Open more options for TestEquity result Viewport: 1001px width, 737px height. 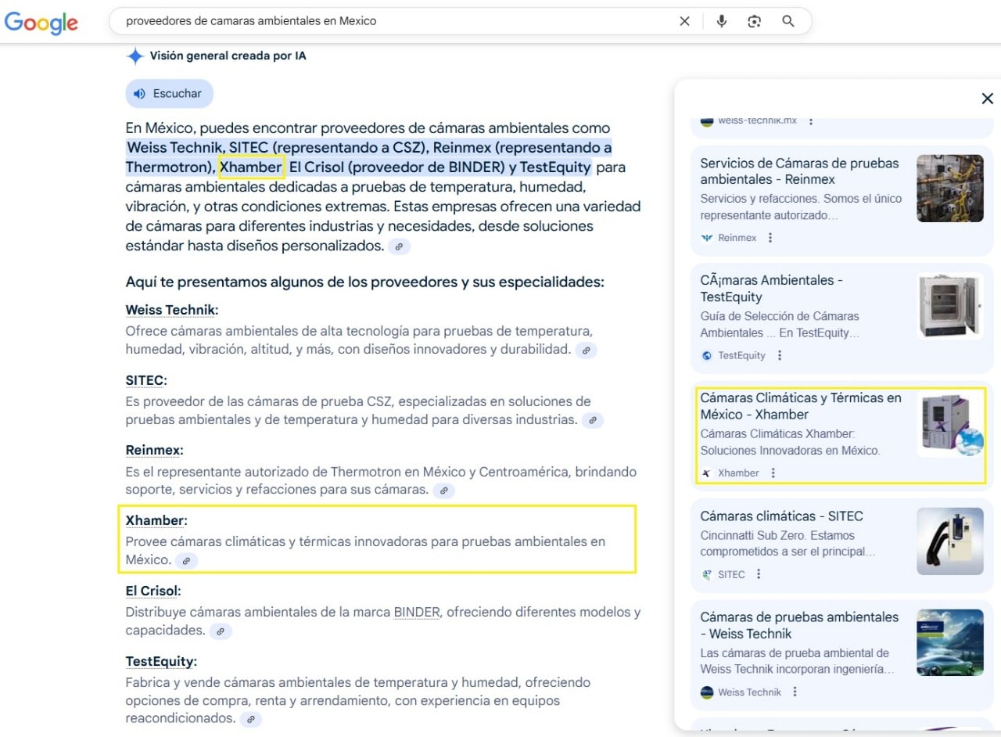tap(779, 355)
